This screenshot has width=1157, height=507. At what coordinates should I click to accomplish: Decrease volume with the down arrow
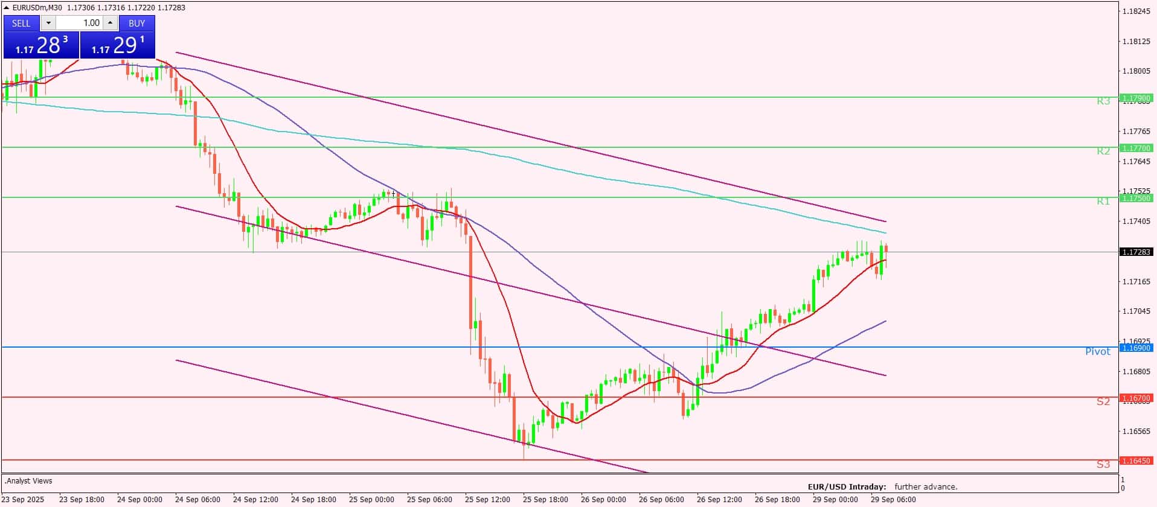point(48,23)
